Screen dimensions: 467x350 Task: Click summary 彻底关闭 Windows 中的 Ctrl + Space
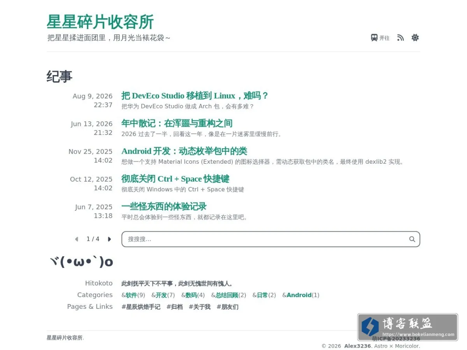(x=183, y=189)
